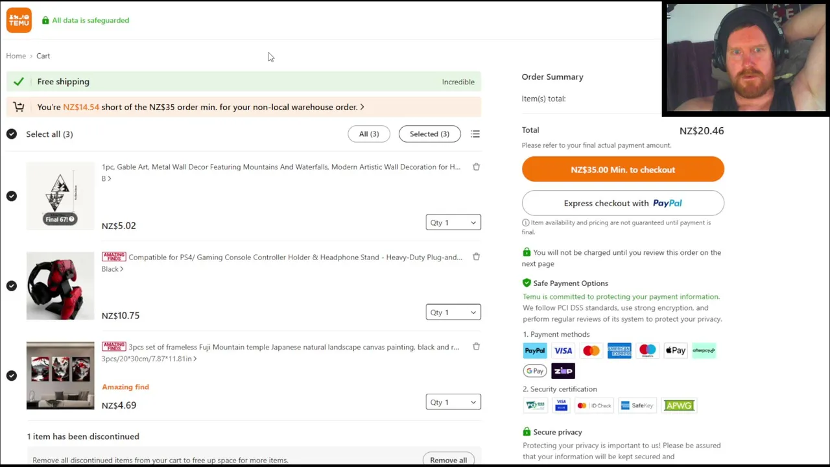
Task: Click Express checkout with PayPal
Action: pyautogui.click(x=623, y=203)
